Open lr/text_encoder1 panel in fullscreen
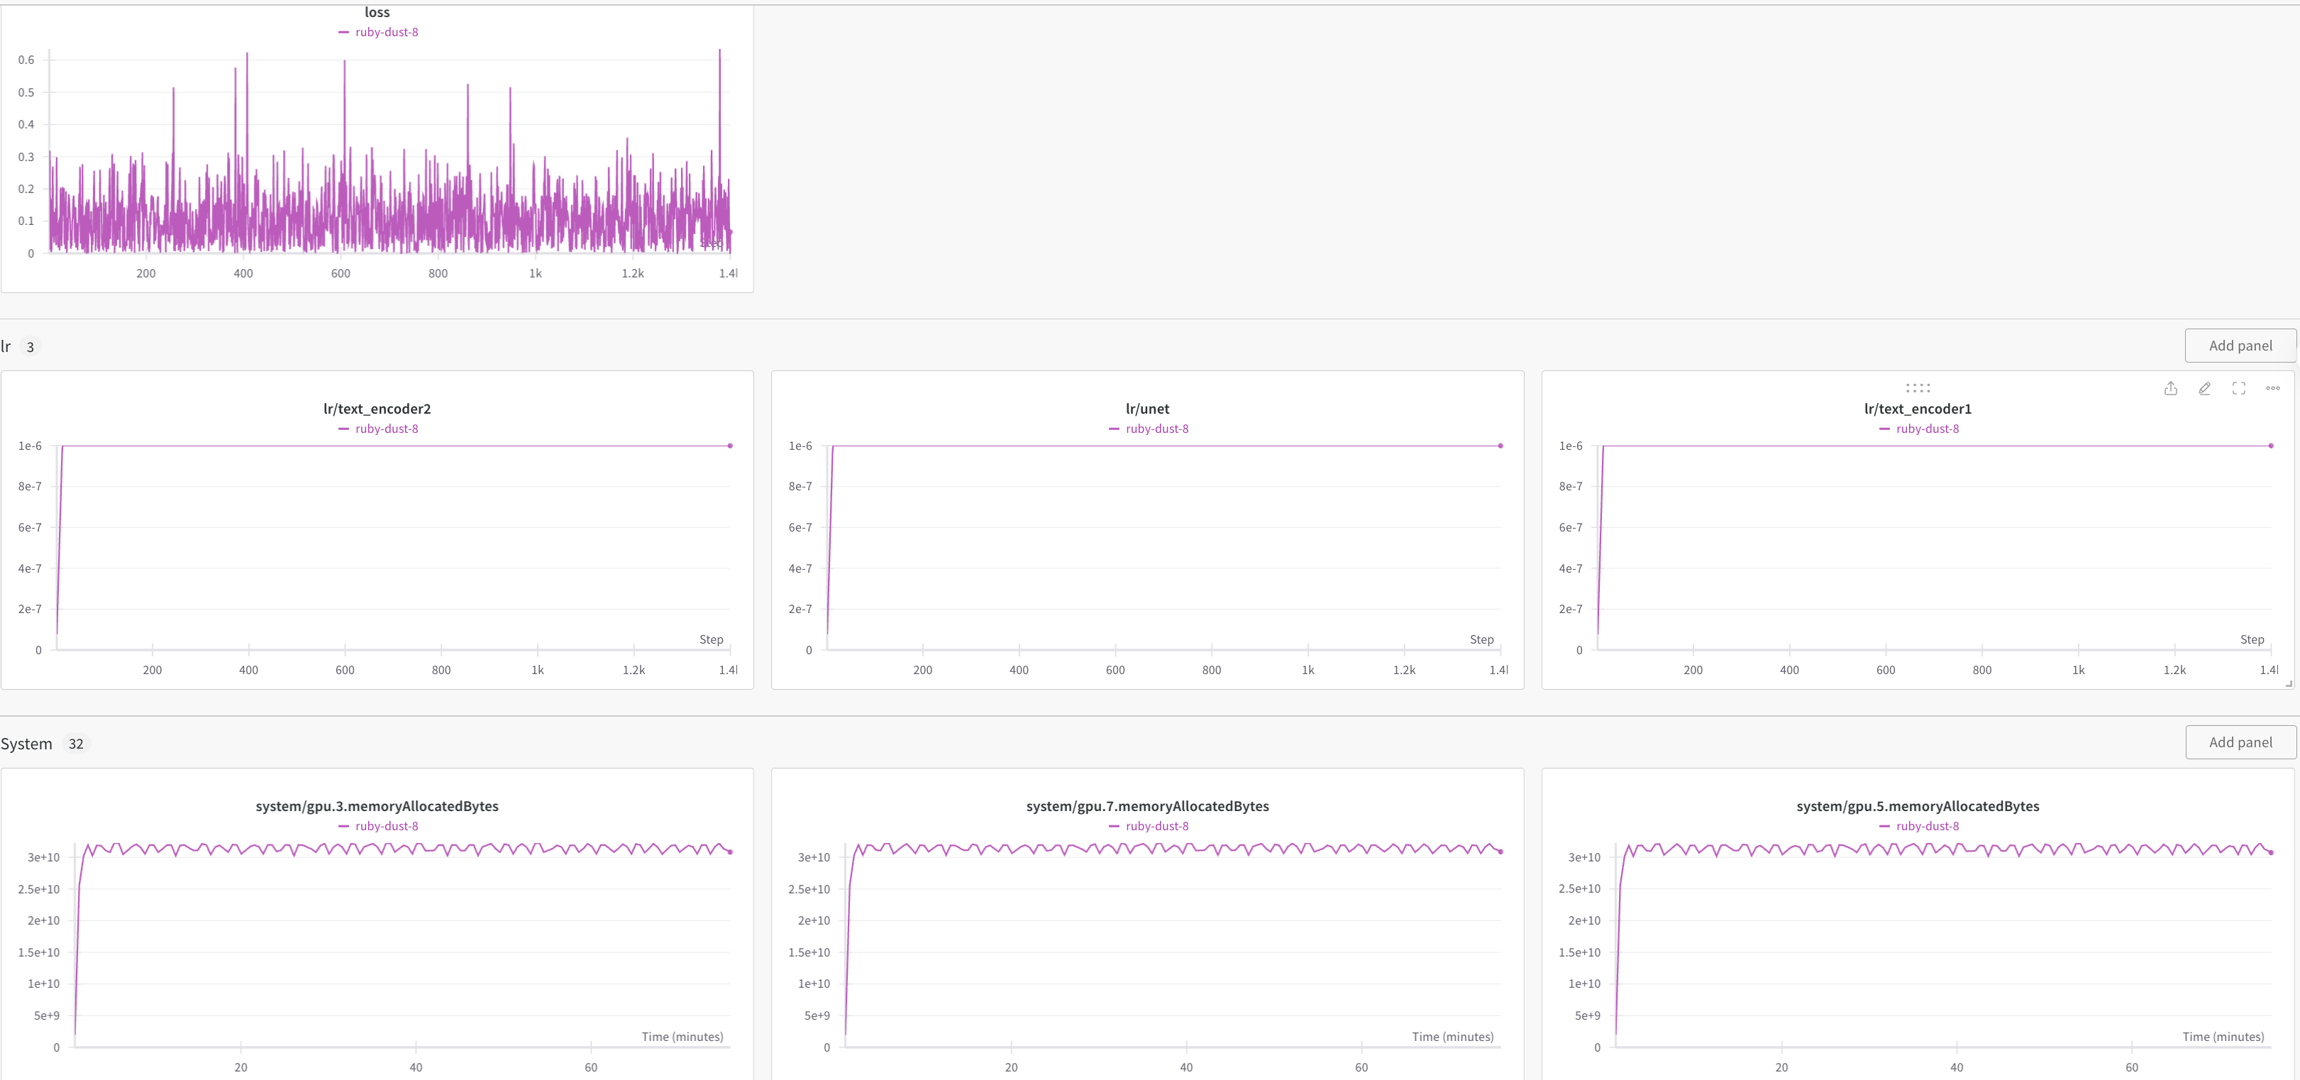 click(x=2238, y=389)
